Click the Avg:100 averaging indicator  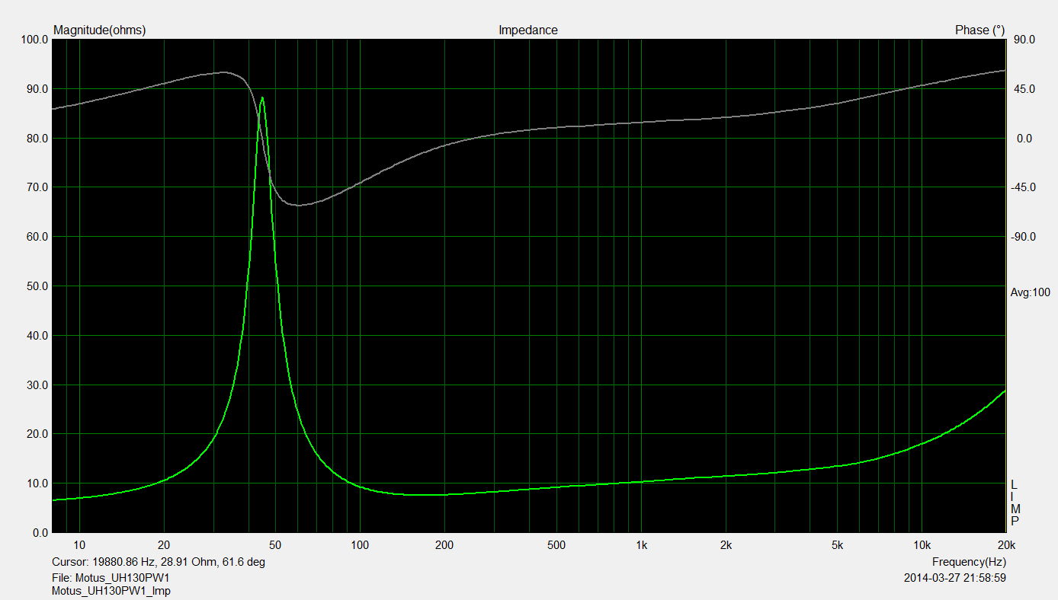pyautogui.click(x=1030, y=292)
